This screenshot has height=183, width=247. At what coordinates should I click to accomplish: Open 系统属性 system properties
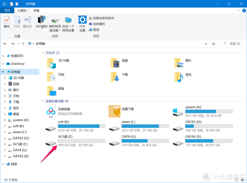pyautogui.click(x=97, y=24)
